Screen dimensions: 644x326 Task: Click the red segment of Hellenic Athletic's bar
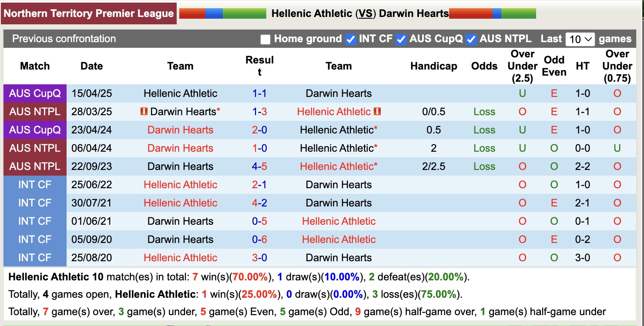point(192,13)
